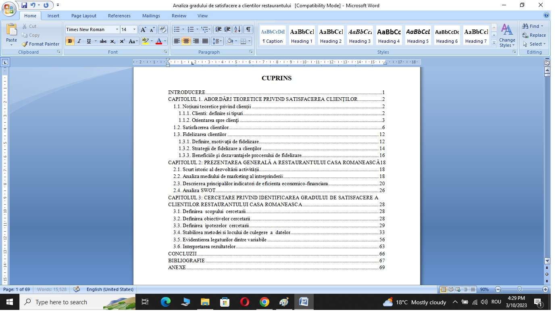Open the View tab
The image size is (558, 318).
(203, 16)
